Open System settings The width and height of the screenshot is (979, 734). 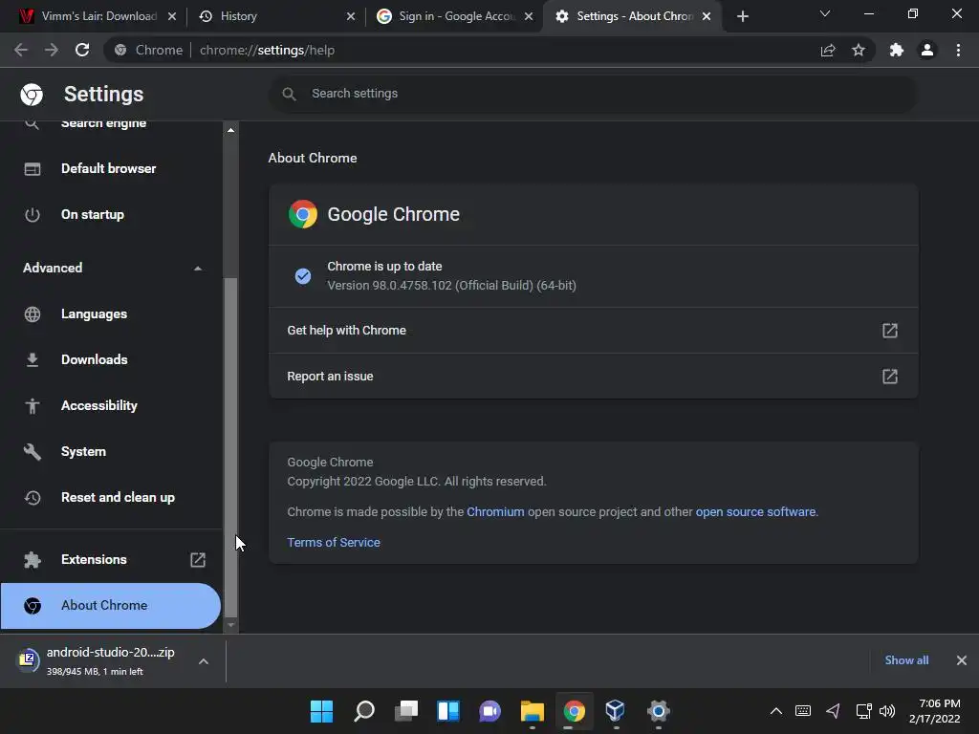[x=111, y=451]
